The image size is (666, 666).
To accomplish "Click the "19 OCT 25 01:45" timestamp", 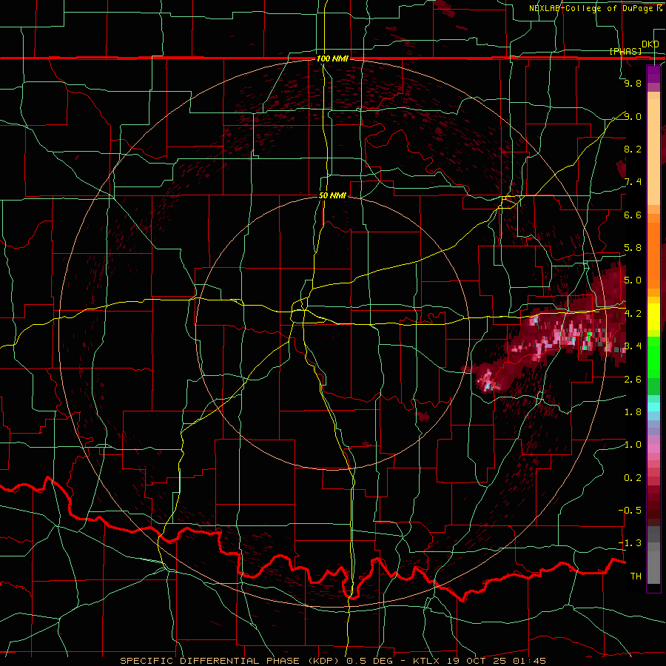I will click(x=497, y=661).
